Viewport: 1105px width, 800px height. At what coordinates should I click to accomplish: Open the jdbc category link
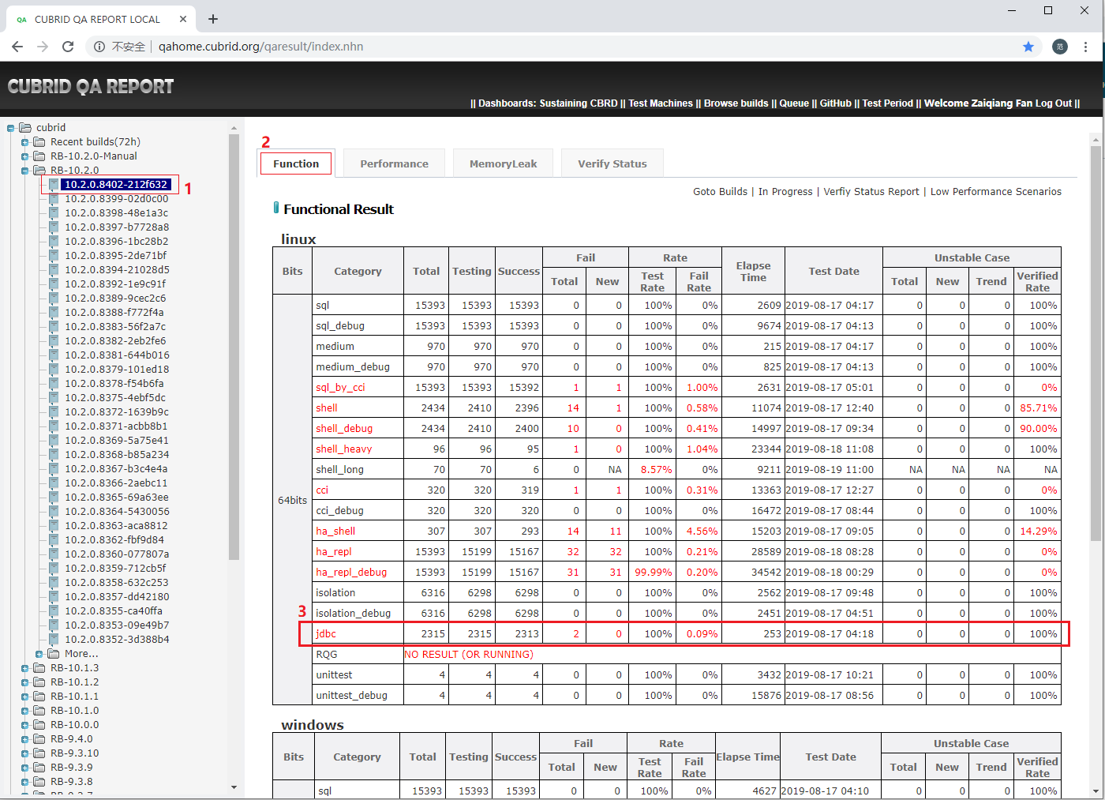(326, 633)
